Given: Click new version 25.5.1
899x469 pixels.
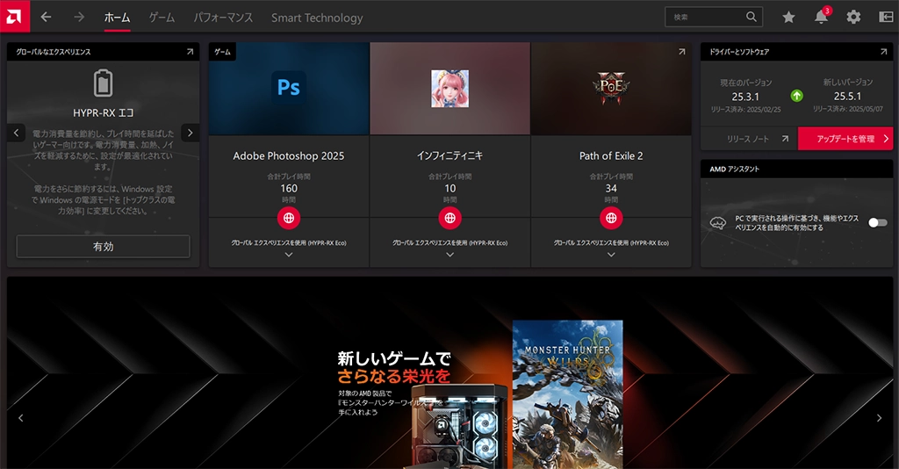Looking at the screenshot, I should [847, 97].
